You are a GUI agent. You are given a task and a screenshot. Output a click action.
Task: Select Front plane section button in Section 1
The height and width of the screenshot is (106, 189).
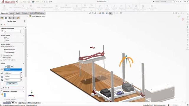6,66
